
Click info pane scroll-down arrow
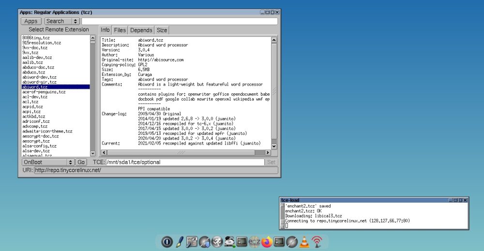274,147
